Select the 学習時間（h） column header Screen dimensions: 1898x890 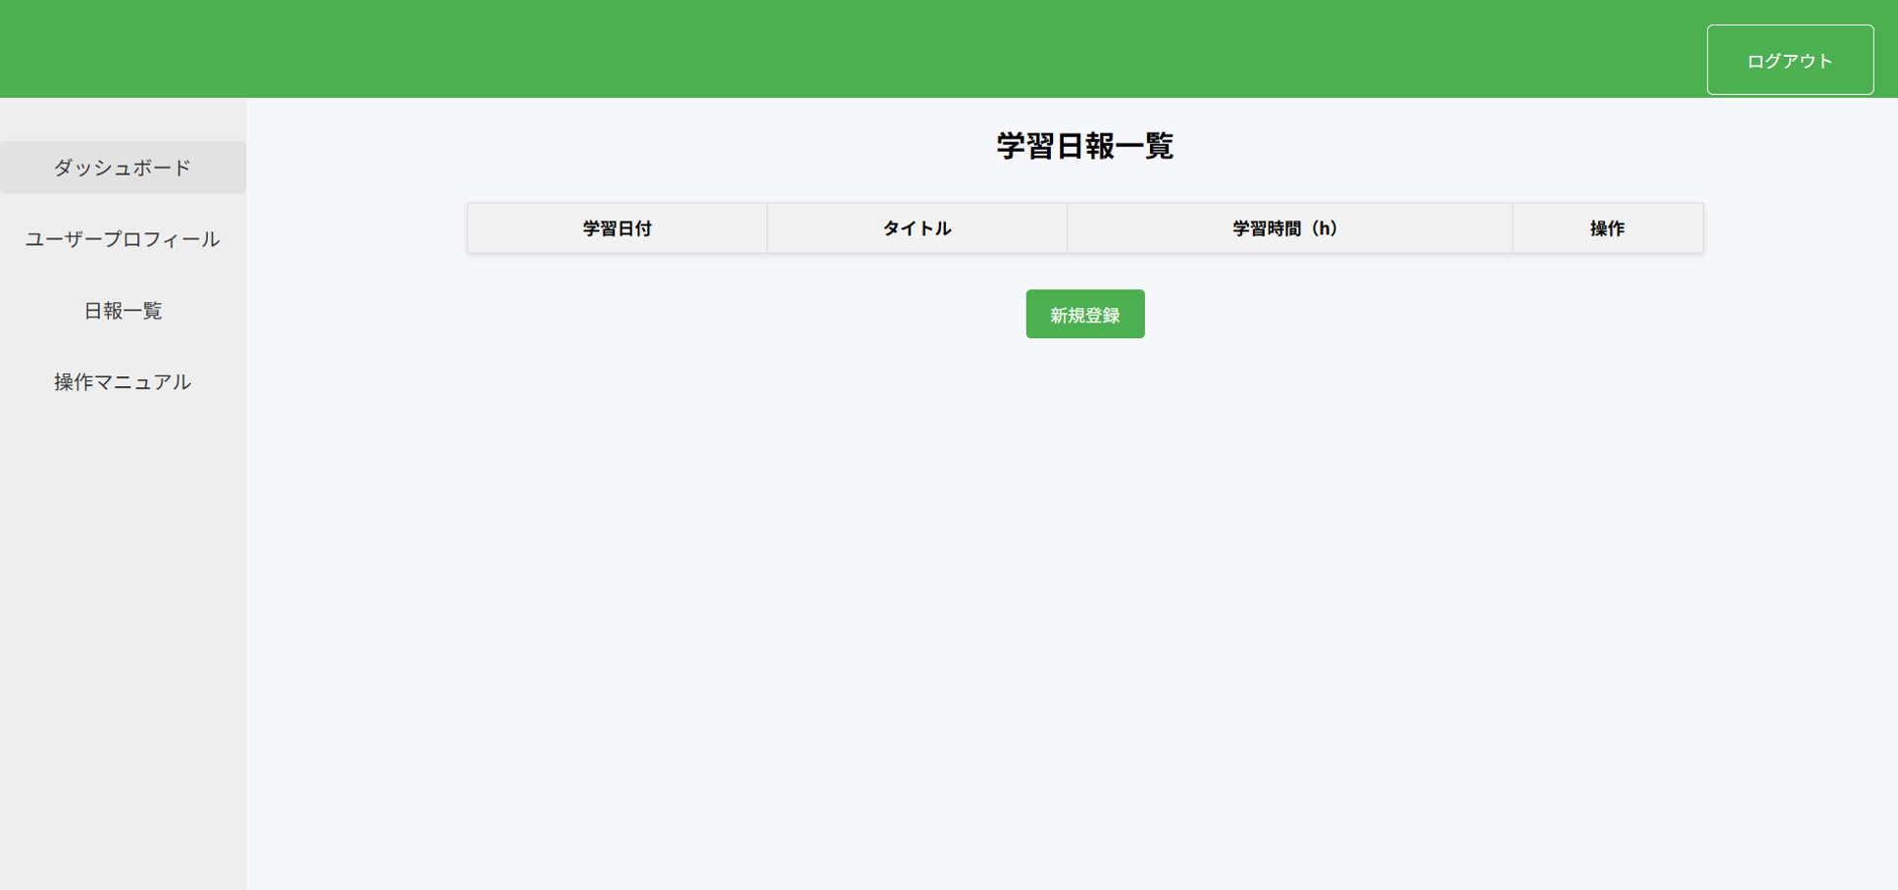pyautogui.click(x=1289, y=228)
